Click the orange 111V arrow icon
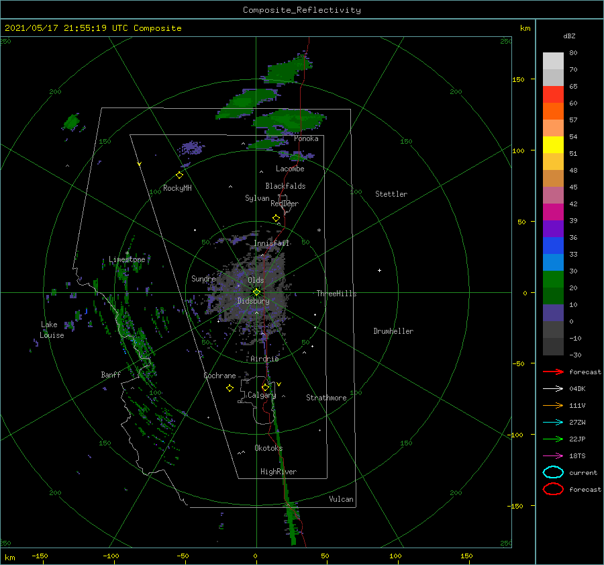This screenshot has width=604, height=565. [553, 405]
